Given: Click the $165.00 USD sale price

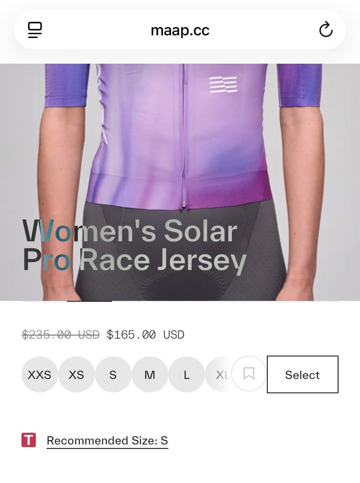Looking at the screenshot, I should pyautogui.click(x=146, y=335).
